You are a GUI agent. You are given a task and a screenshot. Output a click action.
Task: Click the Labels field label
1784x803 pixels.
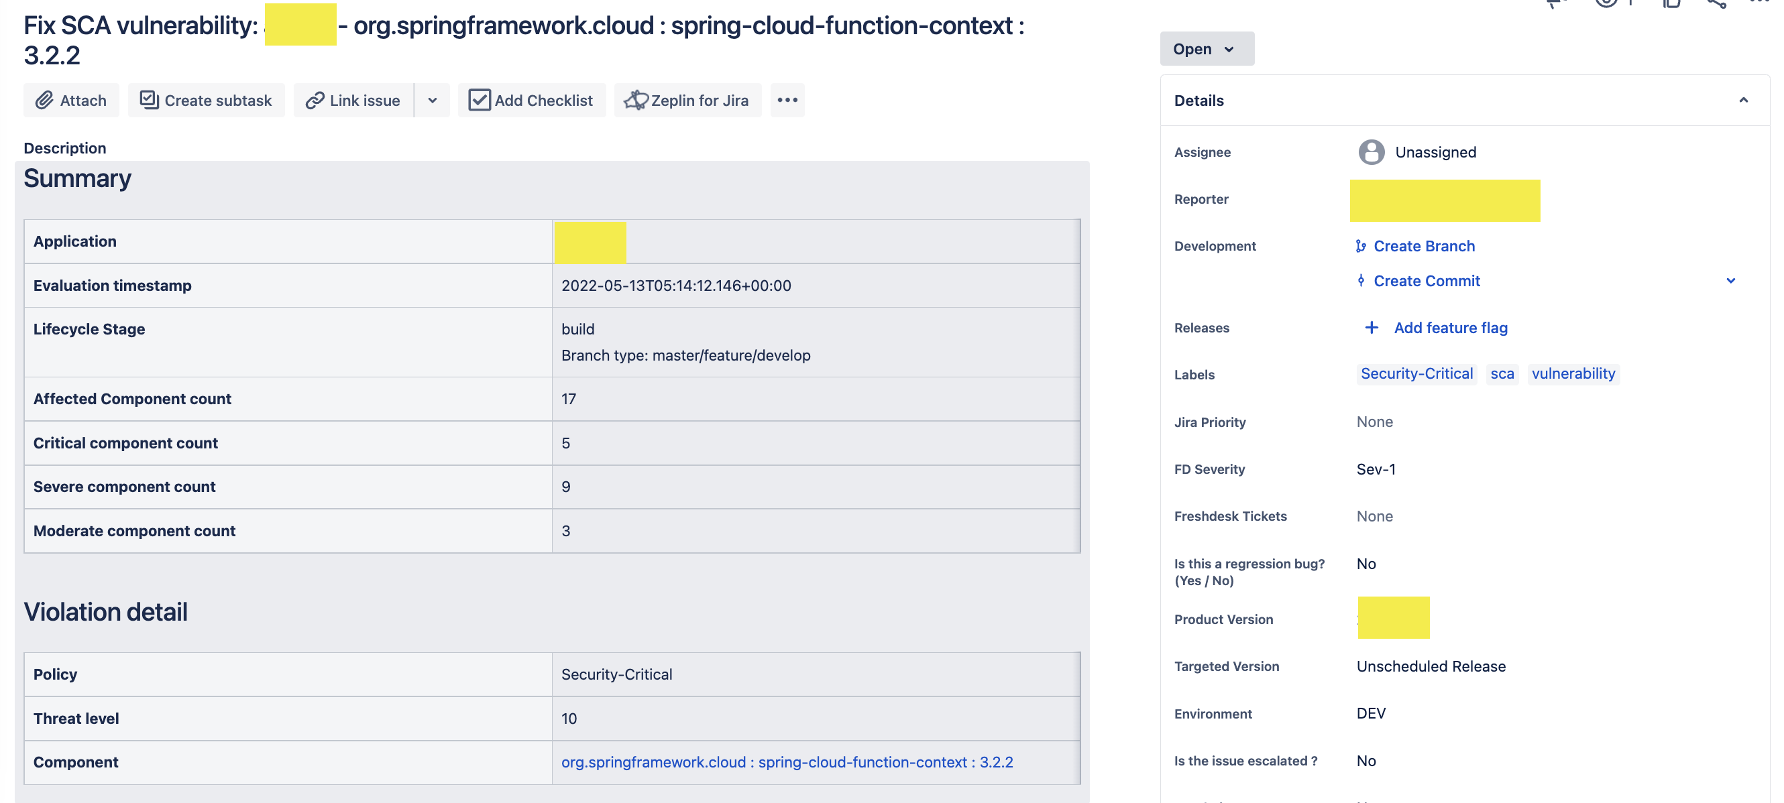click(x=1194, y=375)
